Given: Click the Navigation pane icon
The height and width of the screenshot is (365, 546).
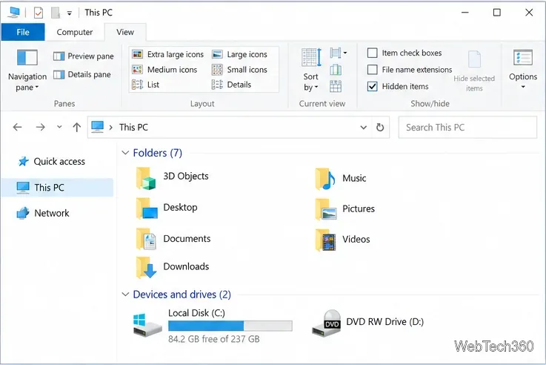Looking at the screenshot, I should tap(27, 58).
